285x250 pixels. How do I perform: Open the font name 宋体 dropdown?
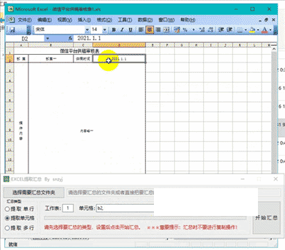tap(87, 30)
